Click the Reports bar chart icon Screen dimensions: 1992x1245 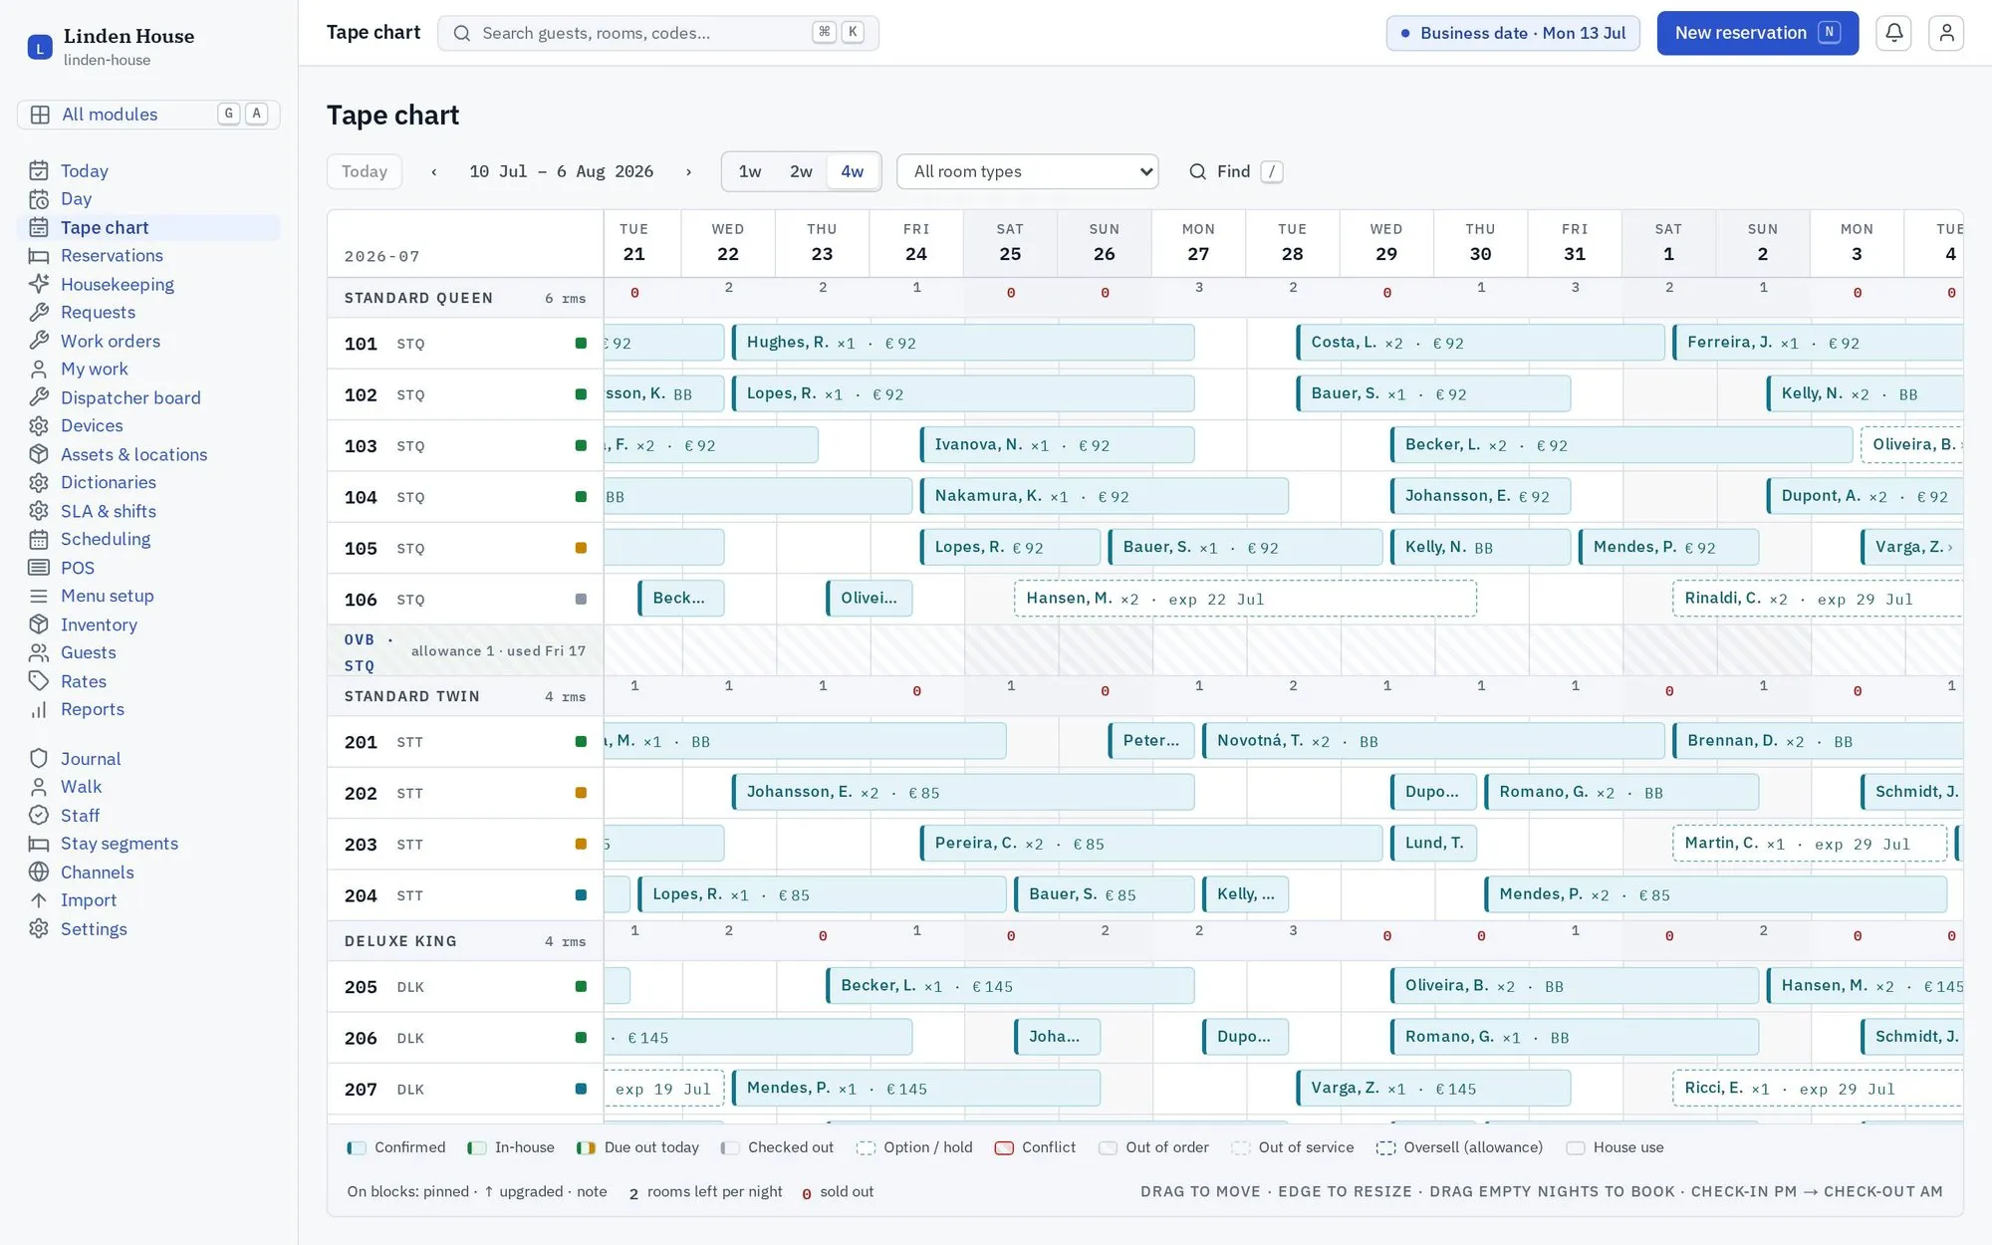coord(39,709)
